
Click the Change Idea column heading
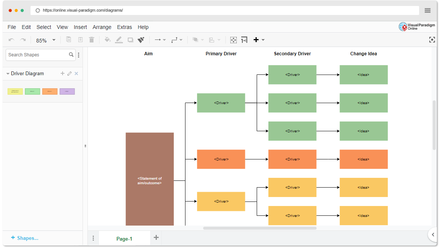pos(364,54)
